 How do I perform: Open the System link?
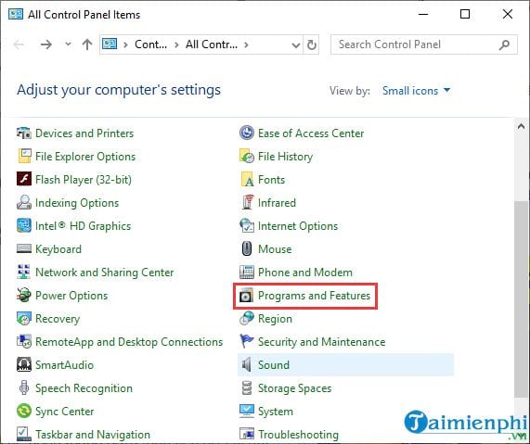(x=276, y=412)
